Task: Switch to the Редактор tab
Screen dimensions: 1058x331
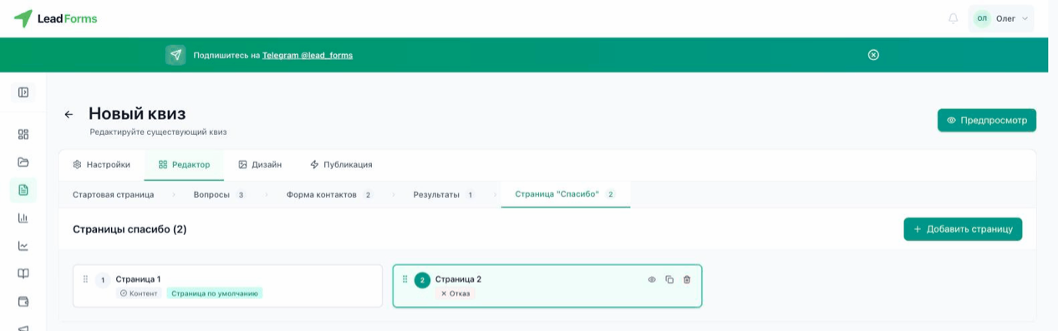Action: pos(184,164)
